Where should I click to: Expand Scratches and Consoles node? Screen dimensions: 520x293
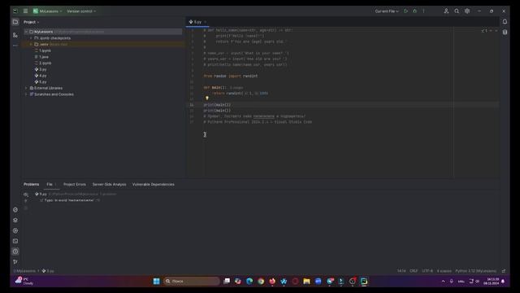click(26, 94)
